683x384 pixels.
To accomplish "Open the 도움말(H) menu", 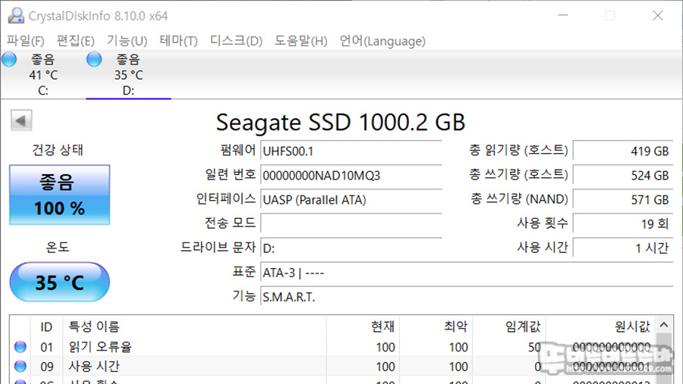I will [x=301, y=41].
